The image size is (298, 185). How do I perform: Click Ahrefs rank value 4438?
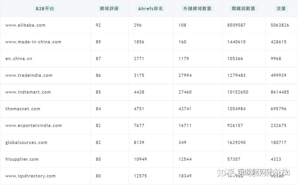pos(139,92)
